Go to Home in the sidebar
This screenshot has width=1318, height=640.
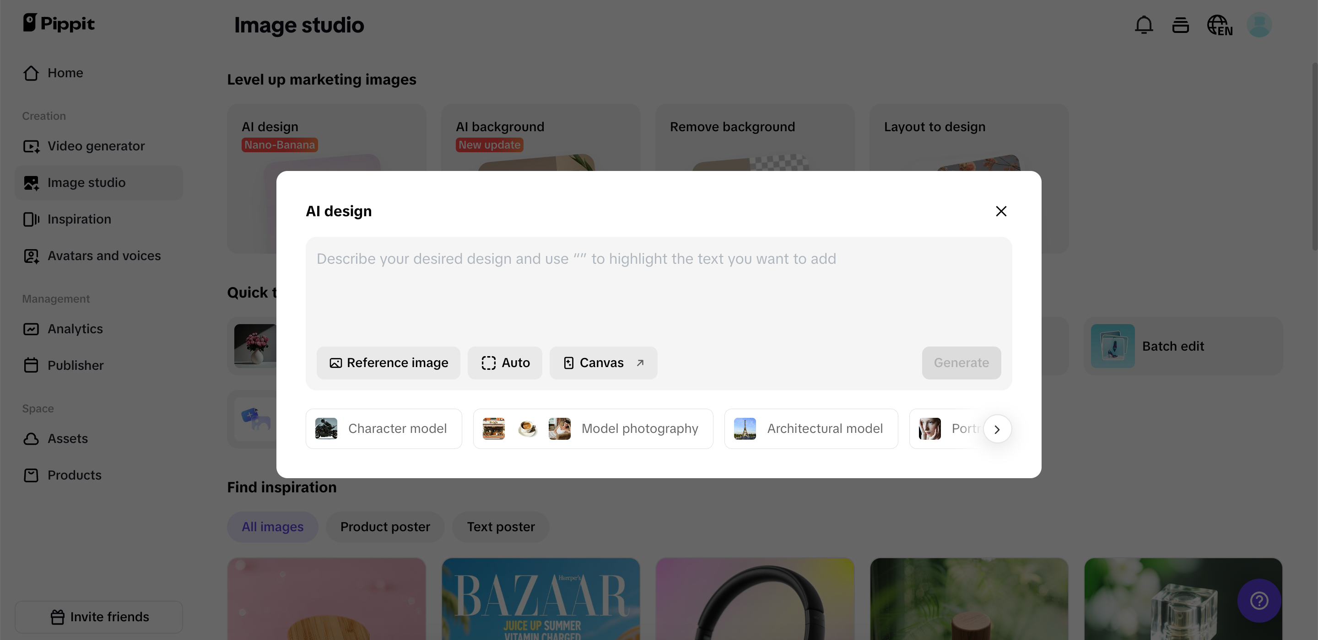tap(99, 73)
